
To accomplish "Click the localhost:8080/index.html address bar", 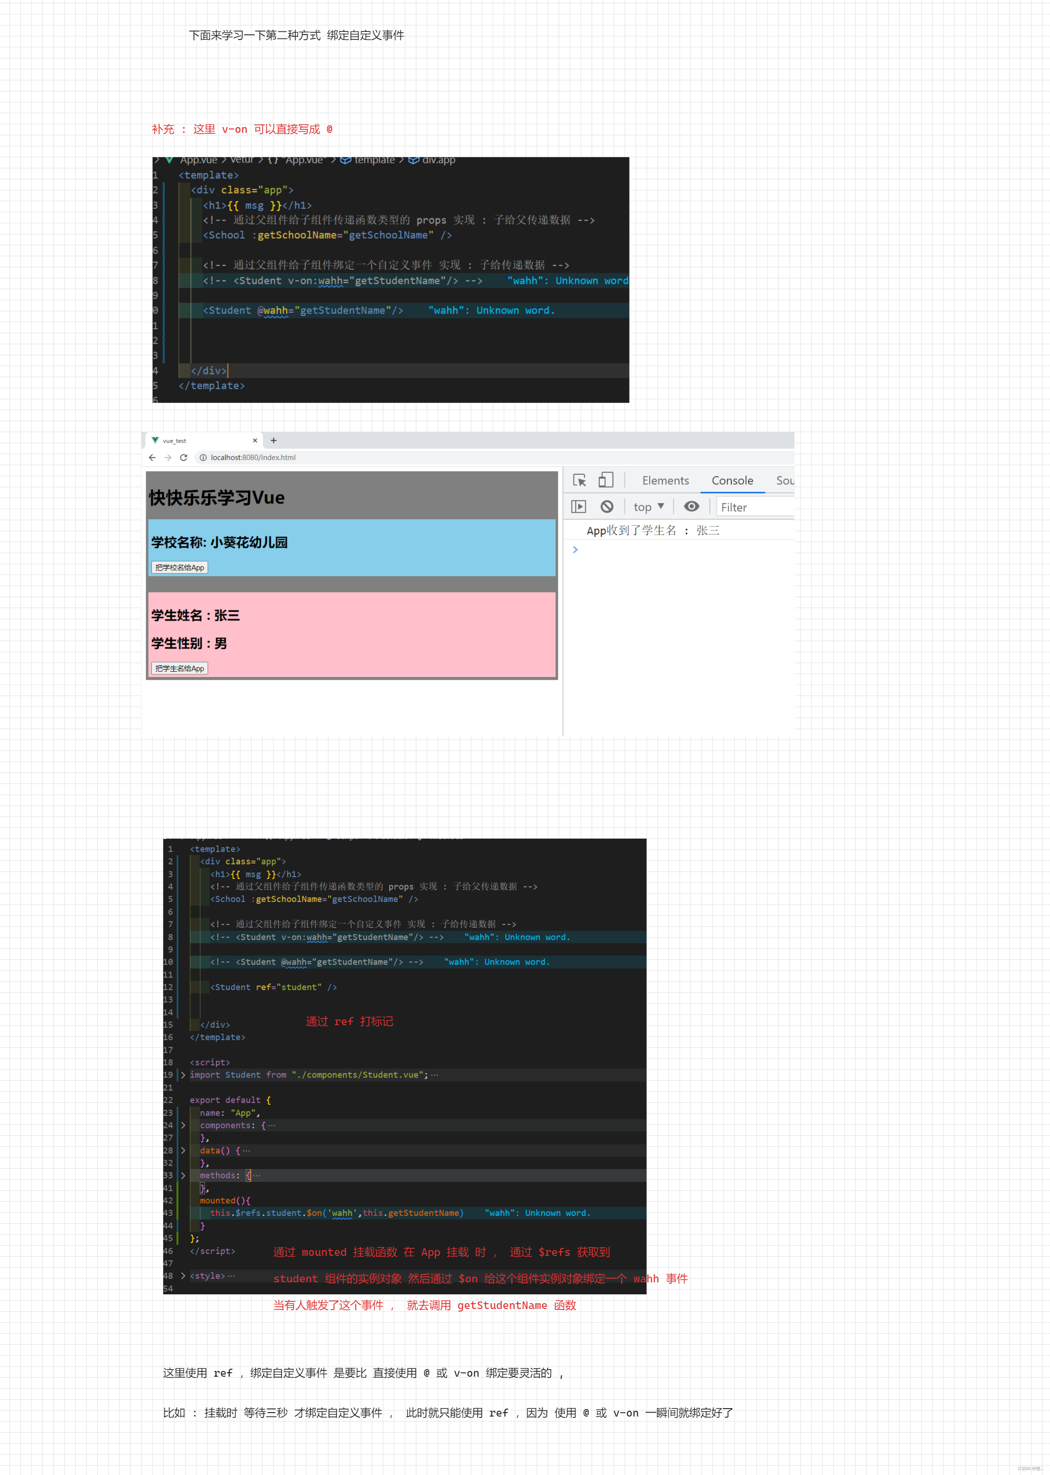I will (x=253, y=457).
